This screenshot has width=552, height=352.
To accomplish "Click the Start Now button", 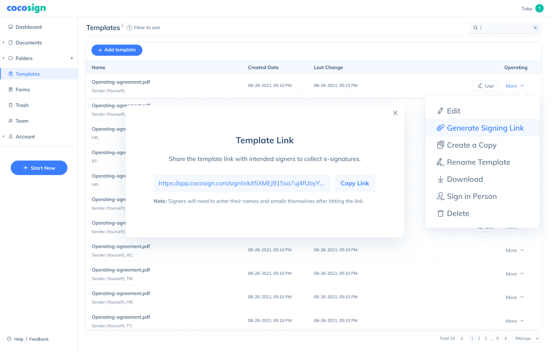I will point(39,168).
